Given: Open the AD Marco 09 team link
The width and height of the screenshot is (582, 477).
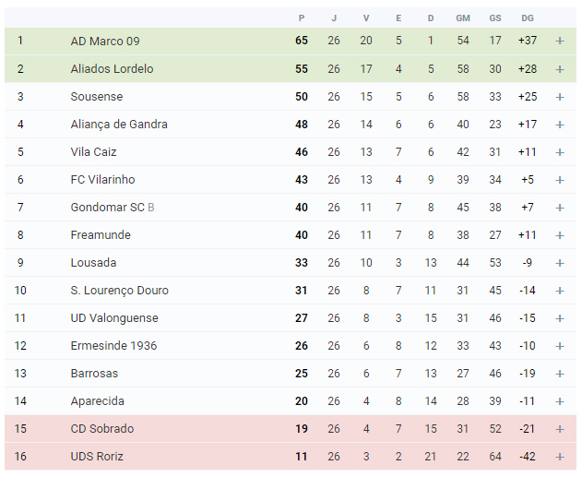Looking at the screenshot, I should coord(105,41).
